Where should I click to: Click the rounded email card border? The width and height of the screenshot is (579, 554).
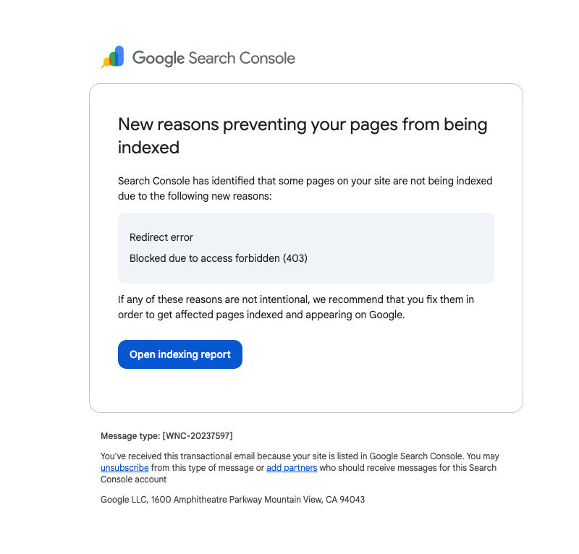tap(305, 84)
